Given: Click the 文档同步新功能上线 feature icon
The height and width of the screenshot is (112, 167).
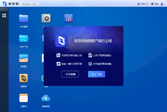Looking at the screenshot, I should [58, 55].
